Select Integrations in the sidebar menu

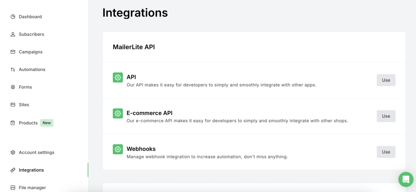pos(31,170)
